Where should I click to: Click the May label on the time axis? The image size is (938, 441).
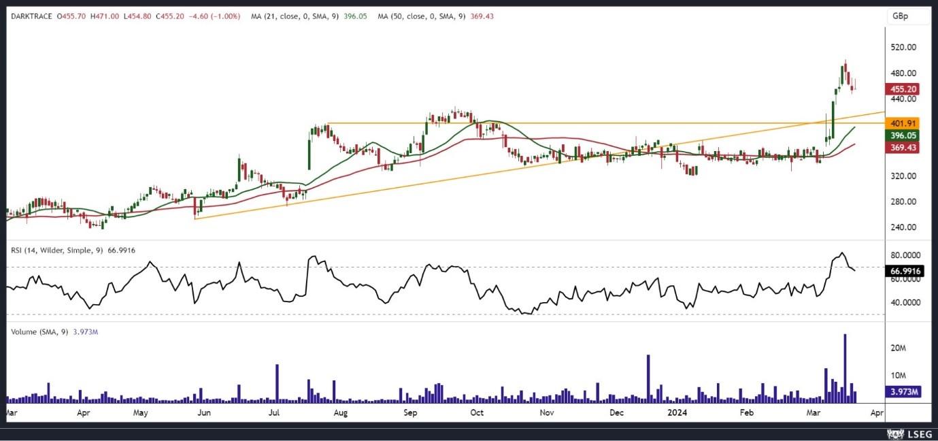pos(141,412)
